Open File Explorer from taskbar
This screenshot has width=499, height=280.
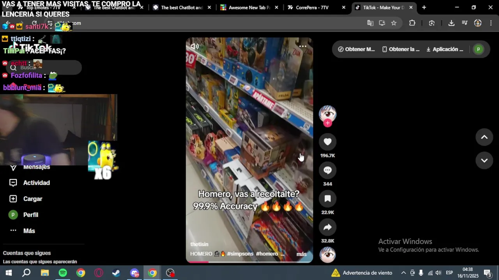coord(45,273)
